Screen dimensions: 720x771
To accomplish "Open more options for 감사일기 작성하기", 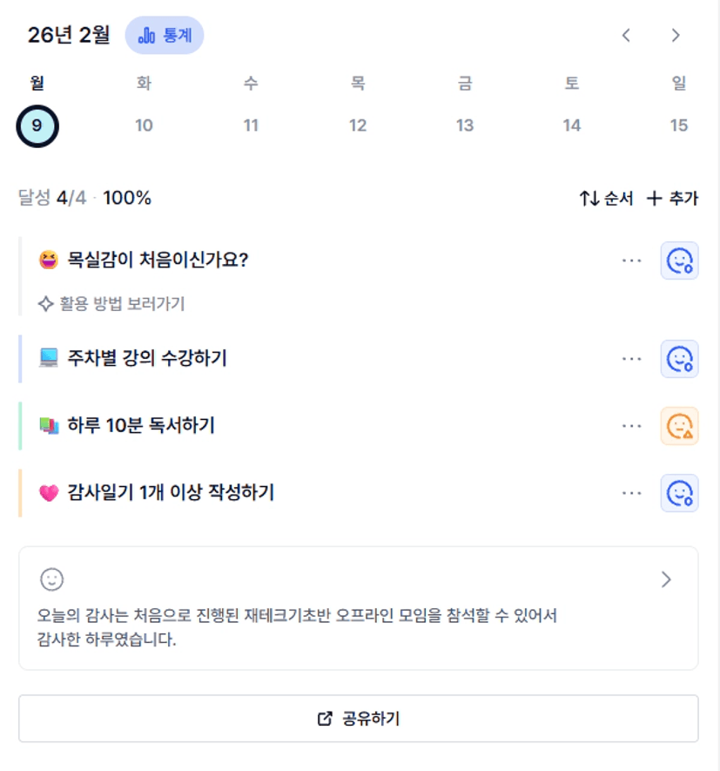I will 632,493.
